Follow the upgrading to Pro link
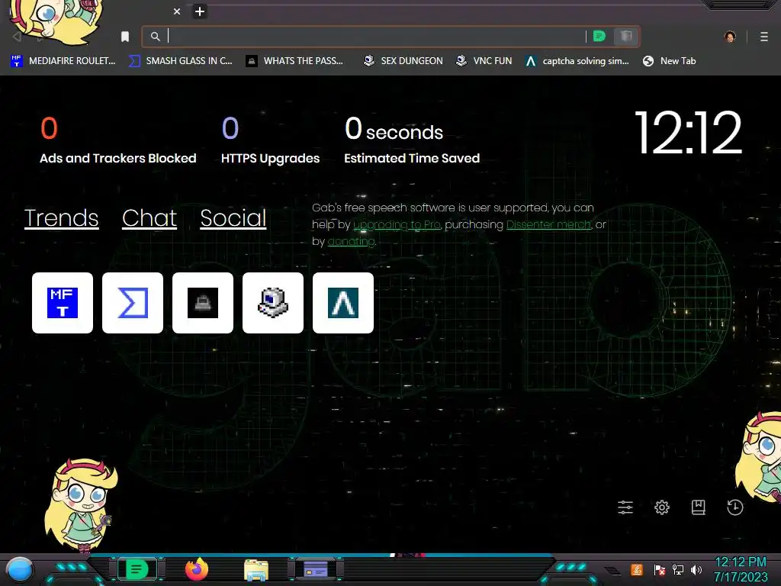781x586 pixels. click(397, 225)
